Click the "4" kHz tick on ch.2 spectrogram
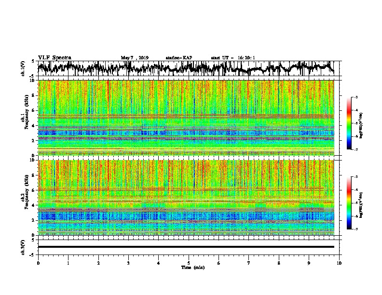 click(34, 205)
